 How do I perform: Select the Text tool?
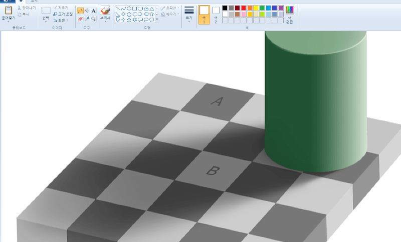coord(93,10)
